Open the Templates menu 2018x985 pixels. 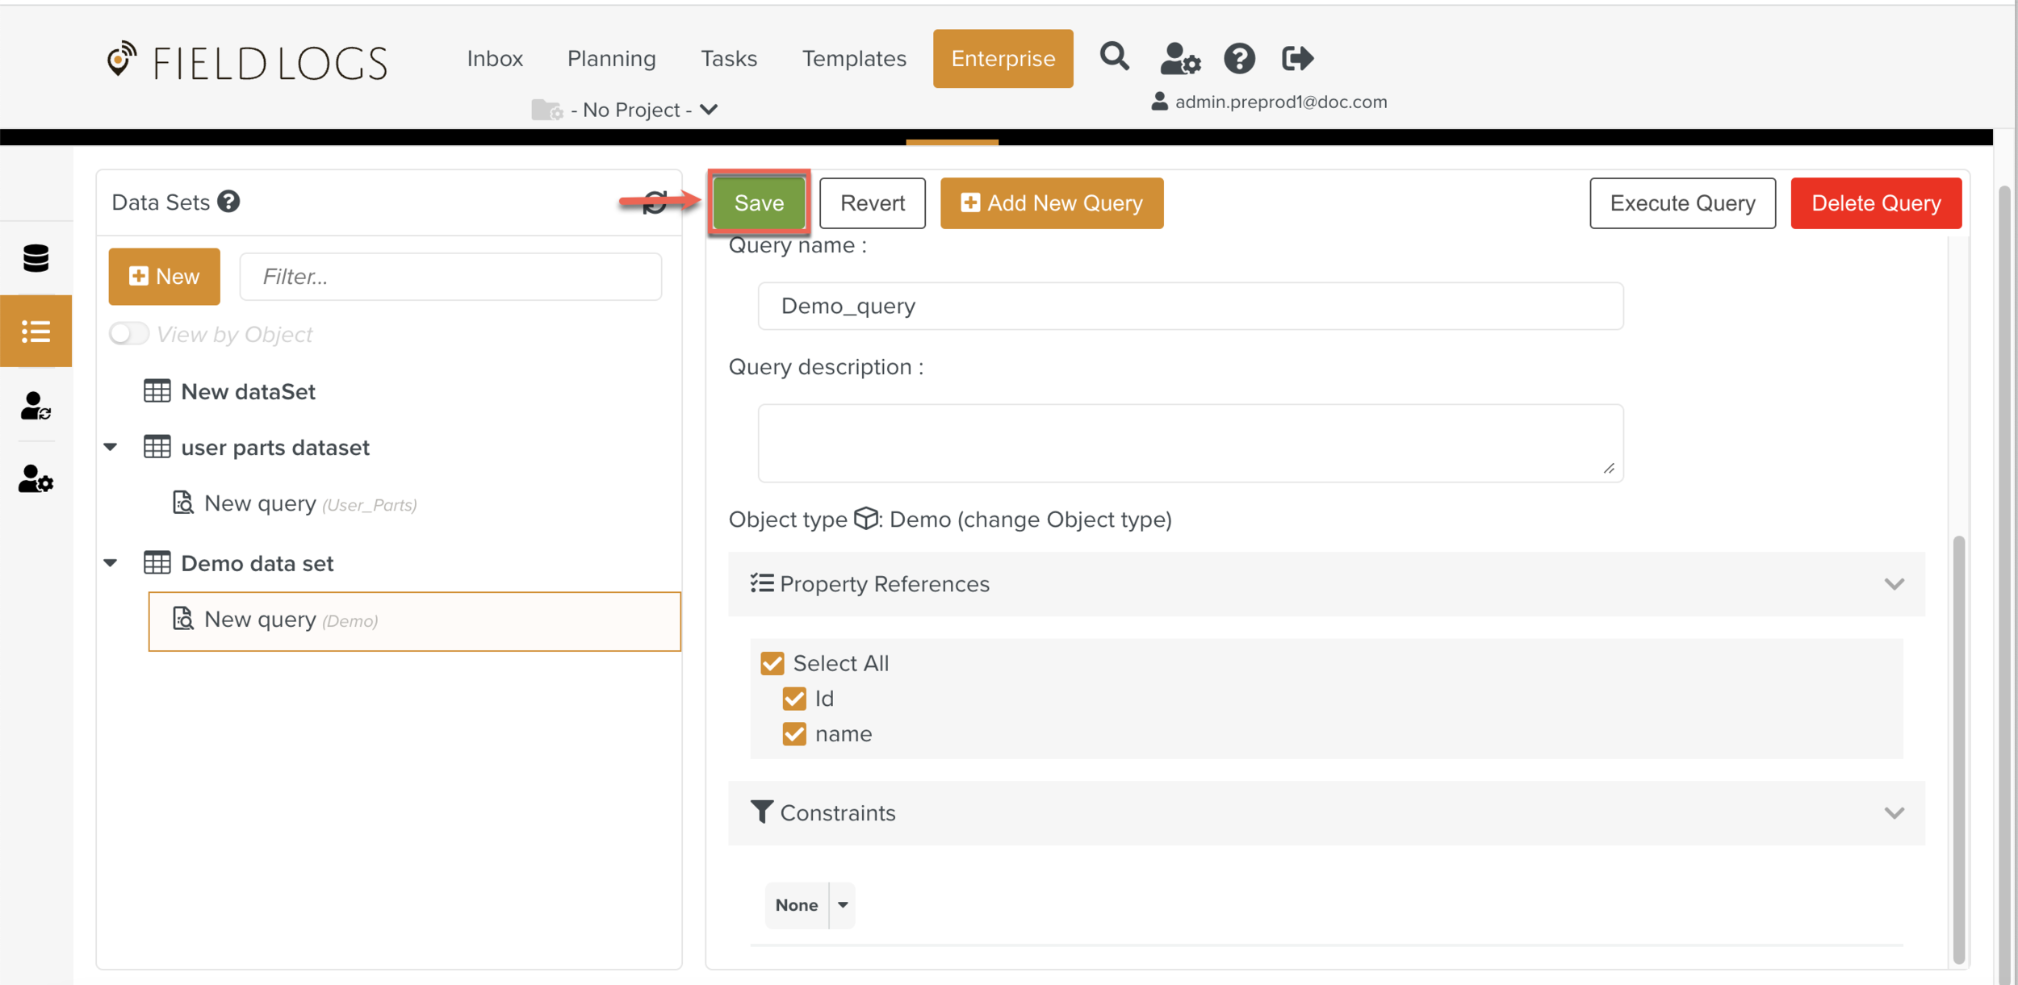pyautogui.click(x=853, y=59)
